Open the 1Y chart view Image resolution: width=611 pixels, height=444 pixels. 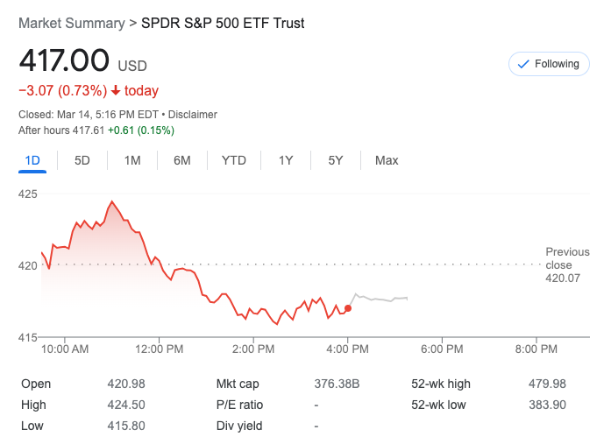click(x=286, y=160)
